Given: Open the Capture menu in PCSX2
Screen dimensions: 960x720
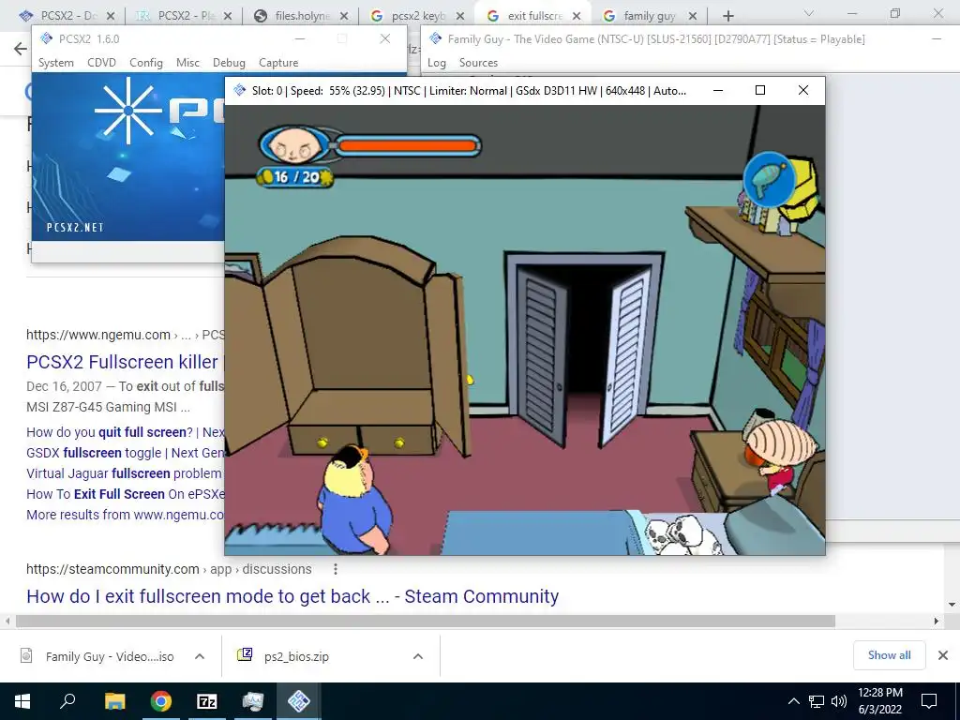Looking at the screenshot, I should coord(278,63).
